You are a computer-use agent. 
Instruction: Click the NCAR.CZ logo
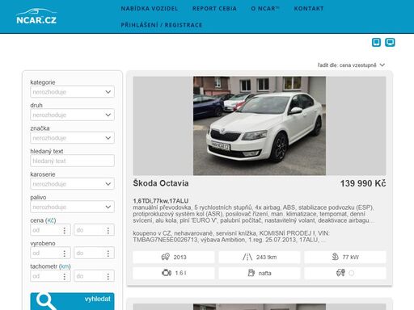click(x=36, y=16)
